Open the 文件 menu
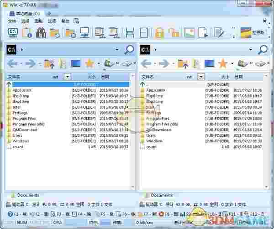The height and width of the screenshot is (229, 274). [12, 21]
